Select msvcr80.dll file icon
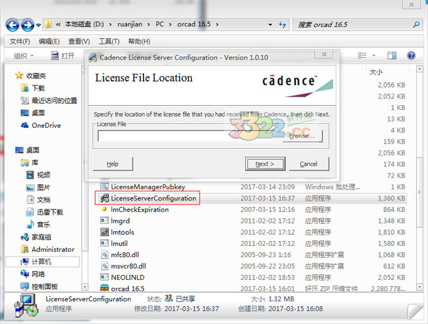This screenshot has width=428, height=324. point(105,266)
